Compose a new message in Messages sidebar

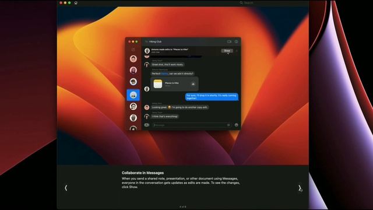coord(133,50)
